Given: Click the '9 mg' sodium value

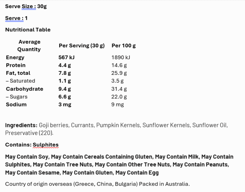Looking at the screenshot, I should 117,104.
